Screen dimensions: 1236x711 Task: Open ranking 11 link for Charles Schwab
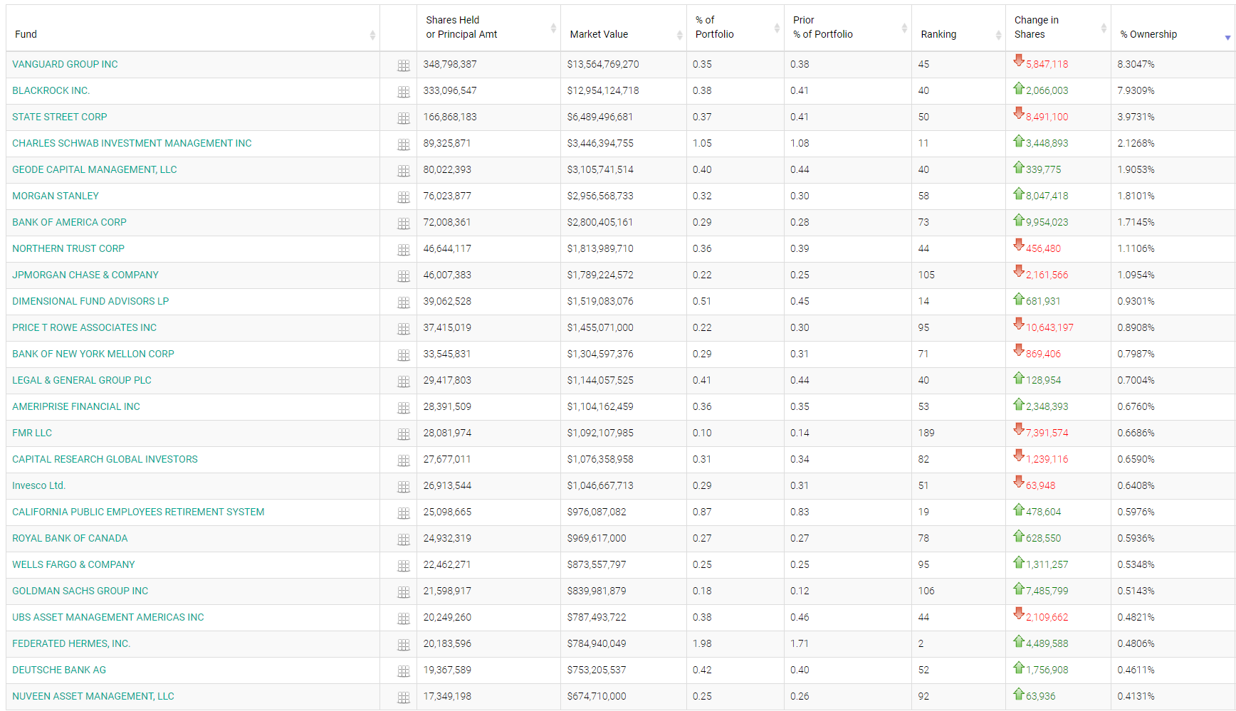pos(923,143)
